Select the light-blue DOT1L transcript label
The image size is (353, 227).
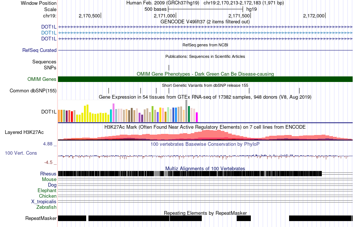coord(49,33)
